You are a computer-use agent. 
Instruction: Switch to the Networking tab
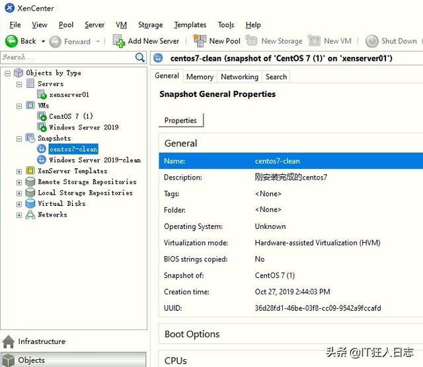pyautogui.click(x=239, y=77)
